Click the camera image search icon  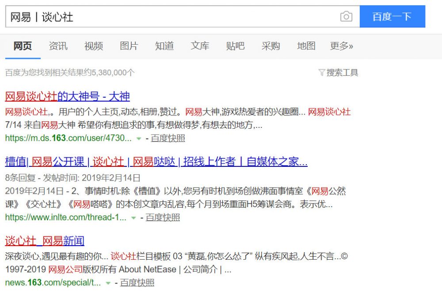click(346, 17)
